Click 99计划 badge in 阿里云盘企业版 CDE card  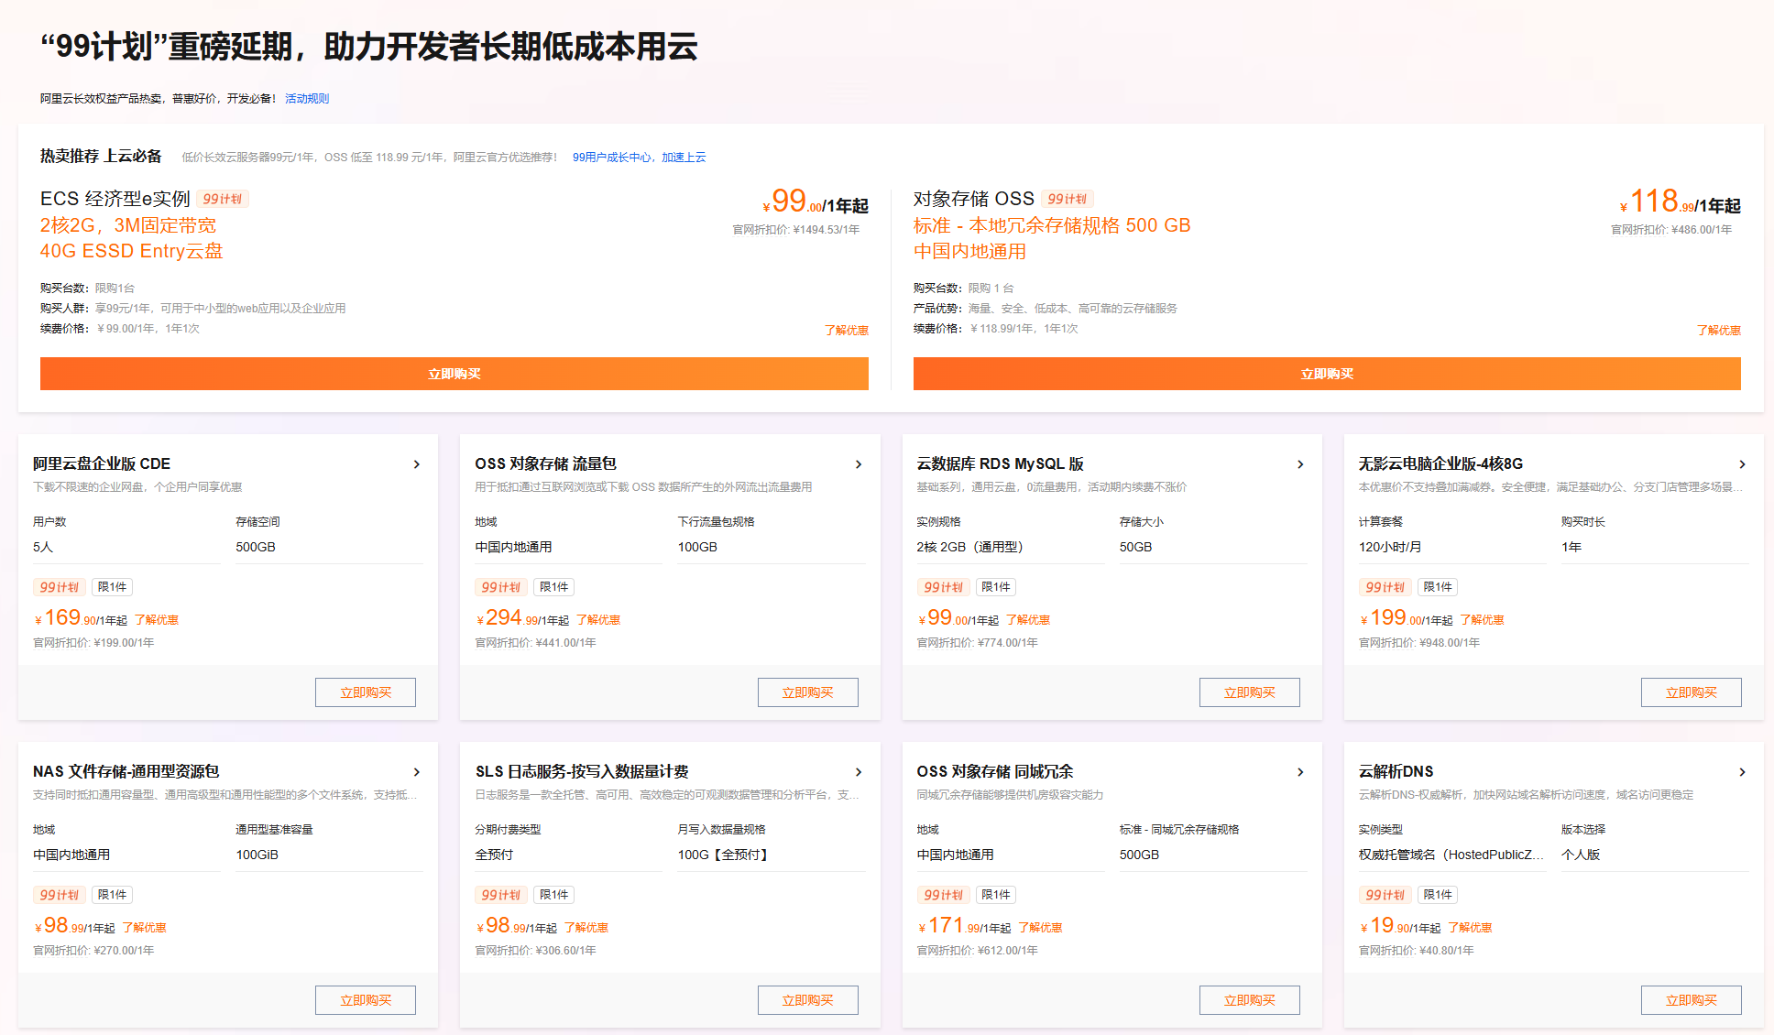pos(60,587)
